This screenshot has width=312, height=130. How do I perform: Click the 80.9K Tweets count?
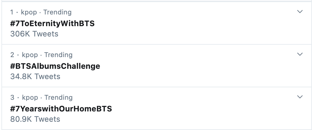(35, 119)
